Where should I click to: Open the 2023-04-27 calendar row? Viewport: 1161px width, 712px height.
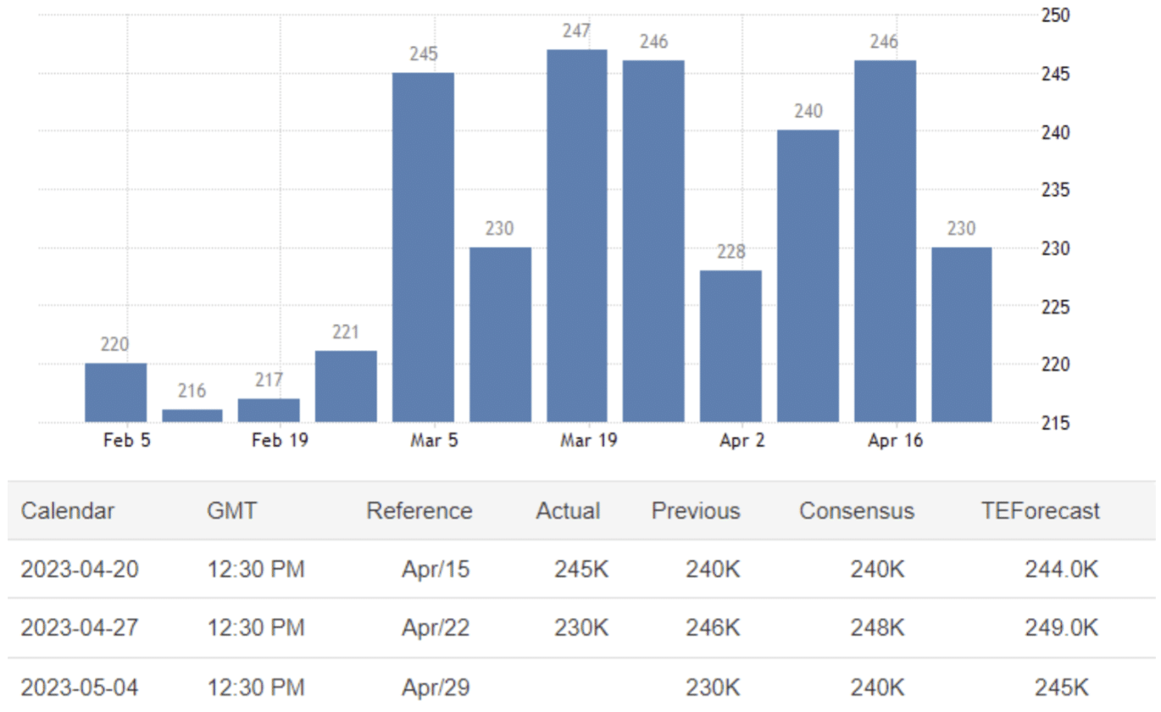80,628
